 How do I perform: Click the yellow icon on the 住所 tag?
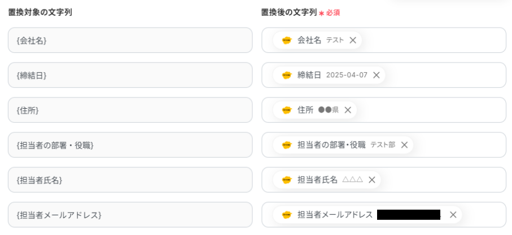[x=287, y=110]
